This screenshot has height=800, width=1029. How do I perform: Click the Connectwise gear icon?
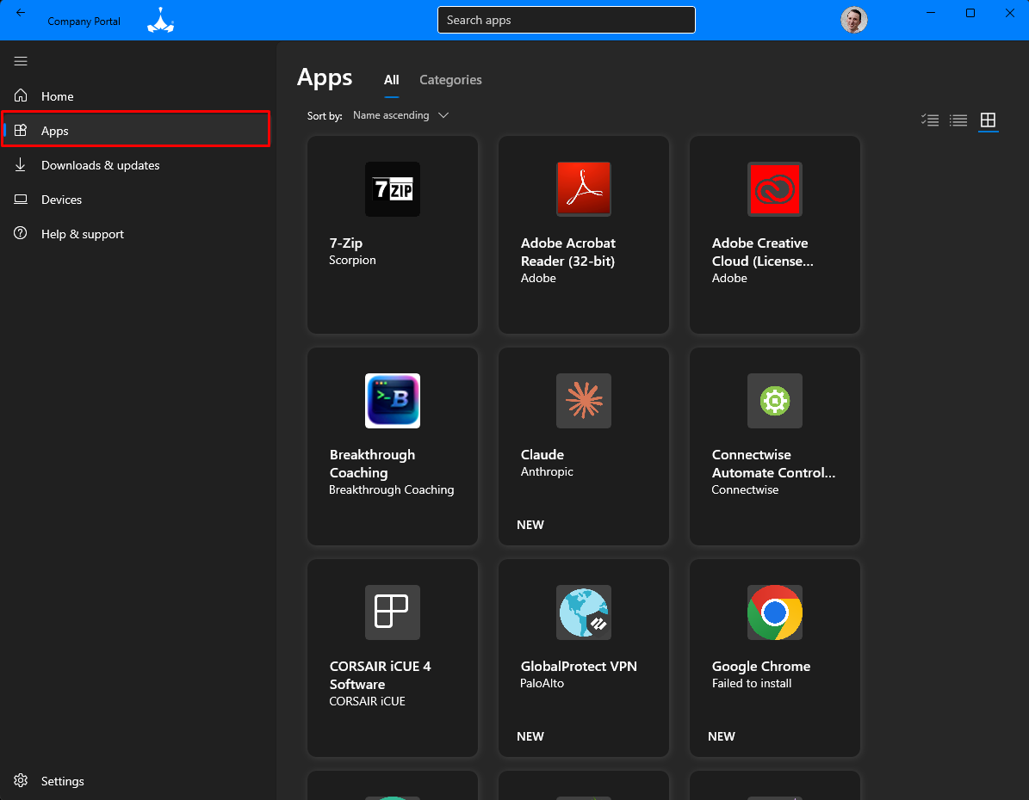[774, 401]
